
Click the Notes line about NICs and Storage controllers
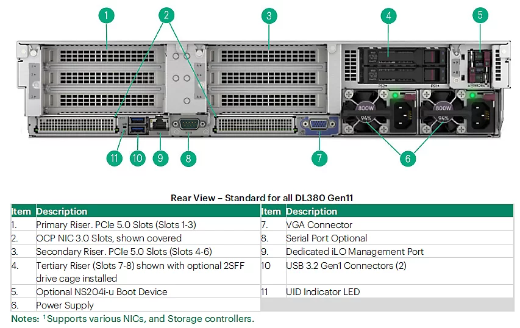[133, 319]
